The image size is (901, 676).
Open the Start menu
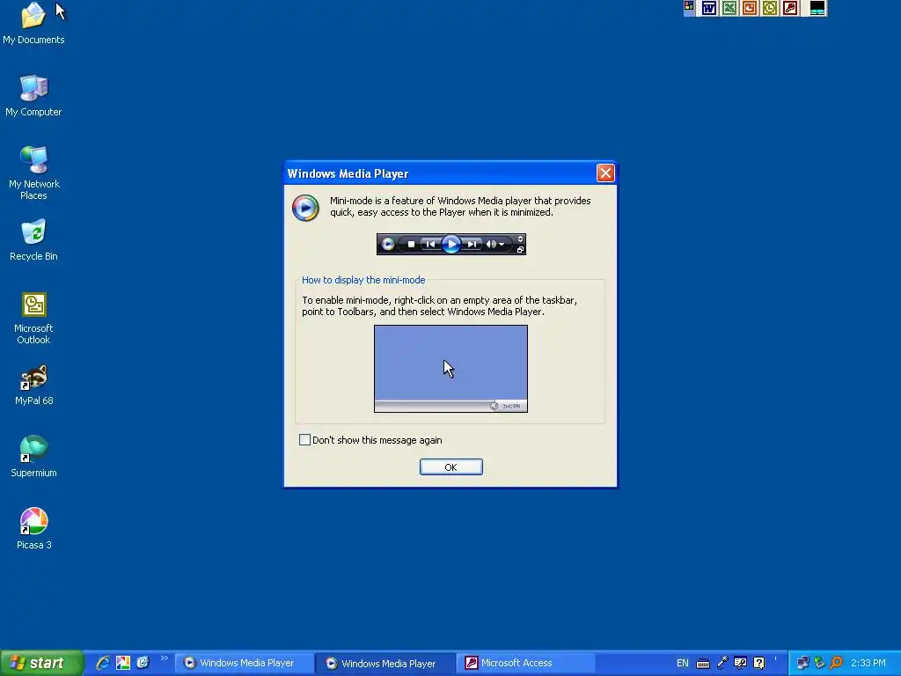41,663
